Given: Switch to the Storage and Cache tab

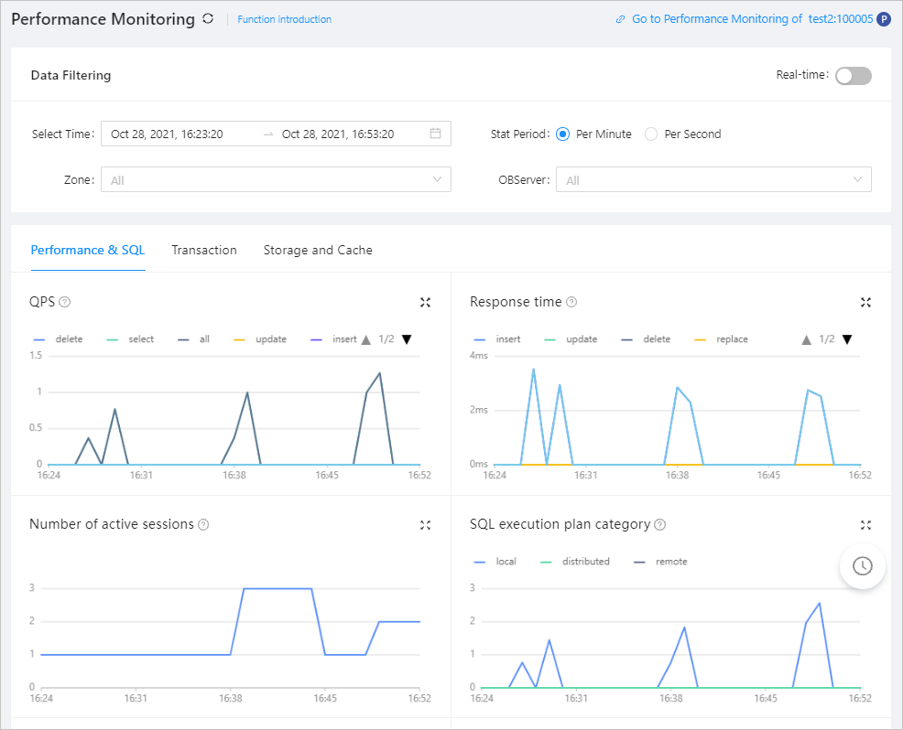Looking at the screenshot, I should [318, 250].
